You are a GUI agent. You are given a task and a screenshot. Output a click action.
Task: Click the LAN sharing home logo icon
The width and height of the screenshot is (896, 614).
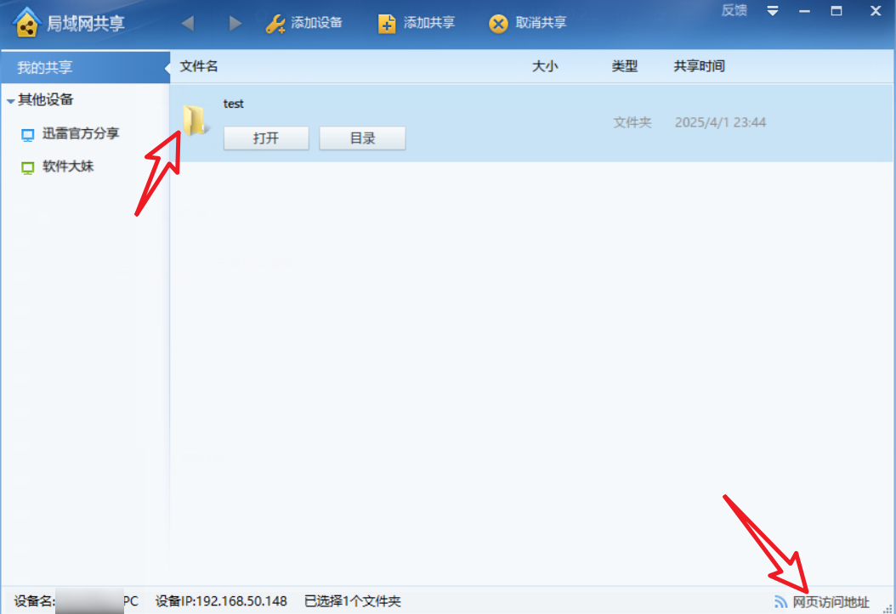pyautogui.click(x=26, y=23)
